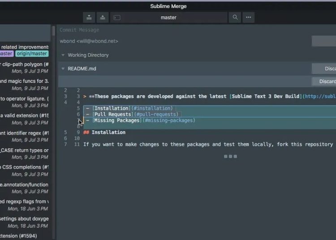Collapse the README.md file diff
Image resolution: width=336 pixels, height=240 pixels.
coord(63,69)
